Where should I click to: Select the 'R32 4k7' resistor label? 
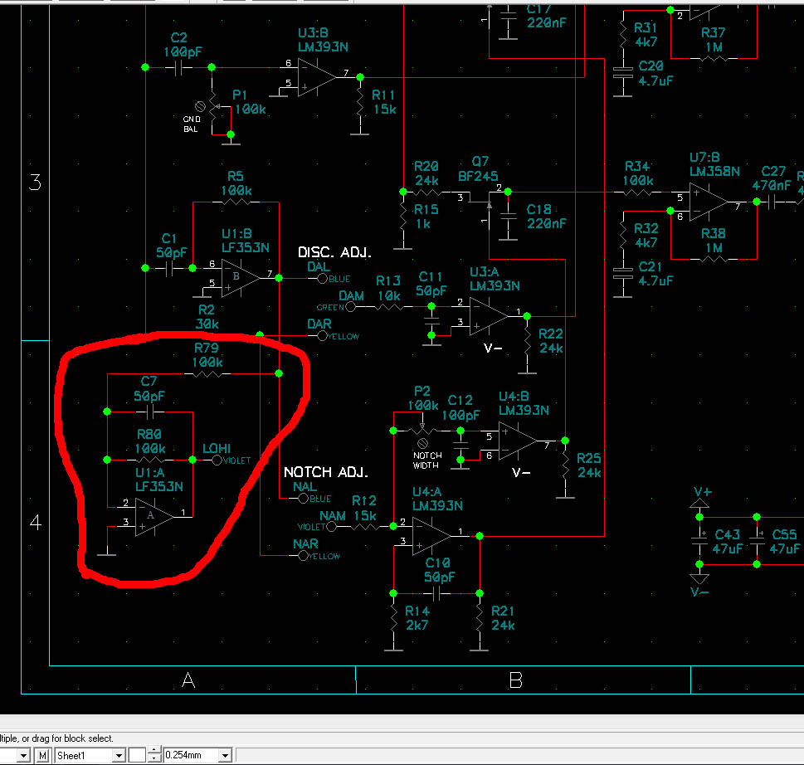[646, 236]
